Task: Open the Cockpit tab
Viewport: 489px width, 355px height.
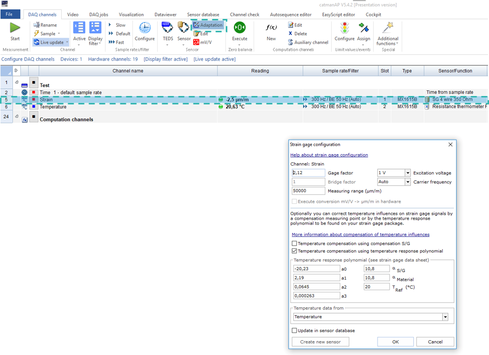Action: pos(373,14)
